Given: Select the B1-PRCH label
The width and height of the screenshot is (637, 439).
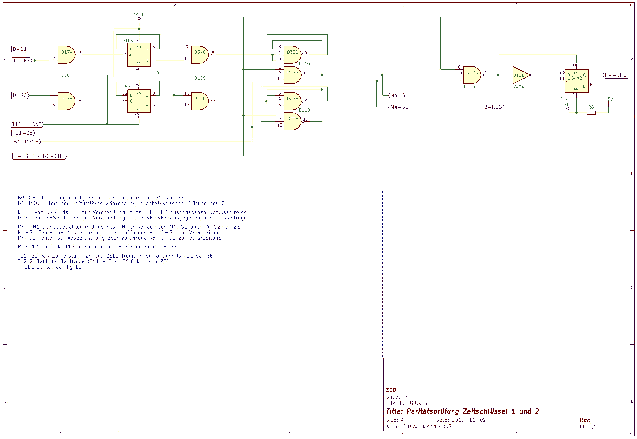Looking at the screenshot, I should click(26, 142).
